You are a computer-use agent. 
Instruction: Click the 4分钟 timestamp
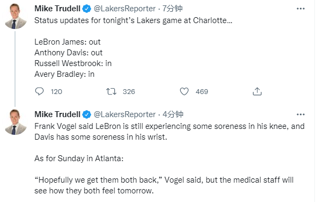173,114
